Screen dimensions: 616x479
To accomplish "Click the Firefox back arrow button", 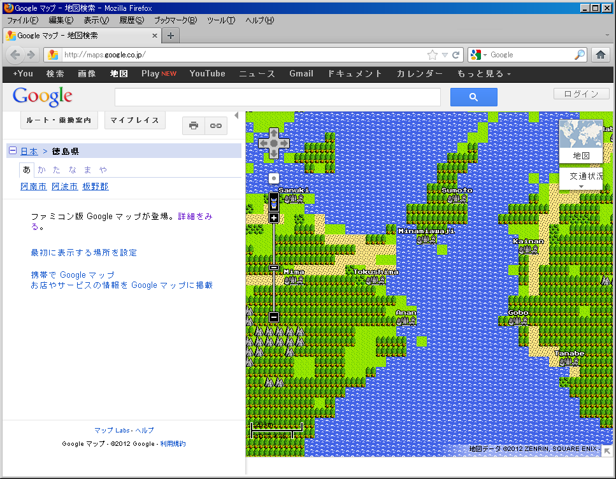I will (15, 55).
